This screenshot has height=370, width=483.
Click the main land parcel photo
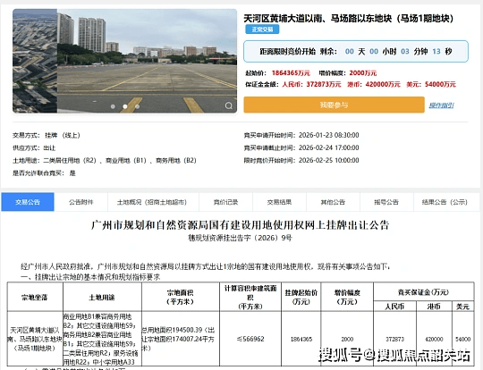click(148, 61)
